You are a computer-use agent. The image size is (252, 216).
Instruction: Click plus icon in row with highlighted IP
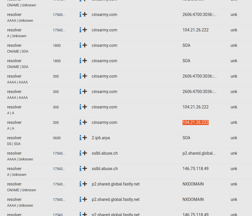click(x=85, y=122)
